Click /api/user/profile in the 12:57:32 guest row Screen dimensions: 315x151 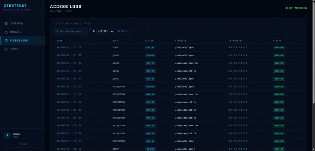[185, 71]
